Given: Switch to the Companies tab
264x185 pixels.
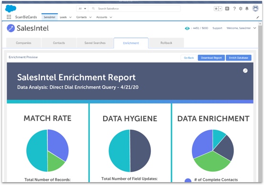Looking at the screenshot, I should (23, 43).
